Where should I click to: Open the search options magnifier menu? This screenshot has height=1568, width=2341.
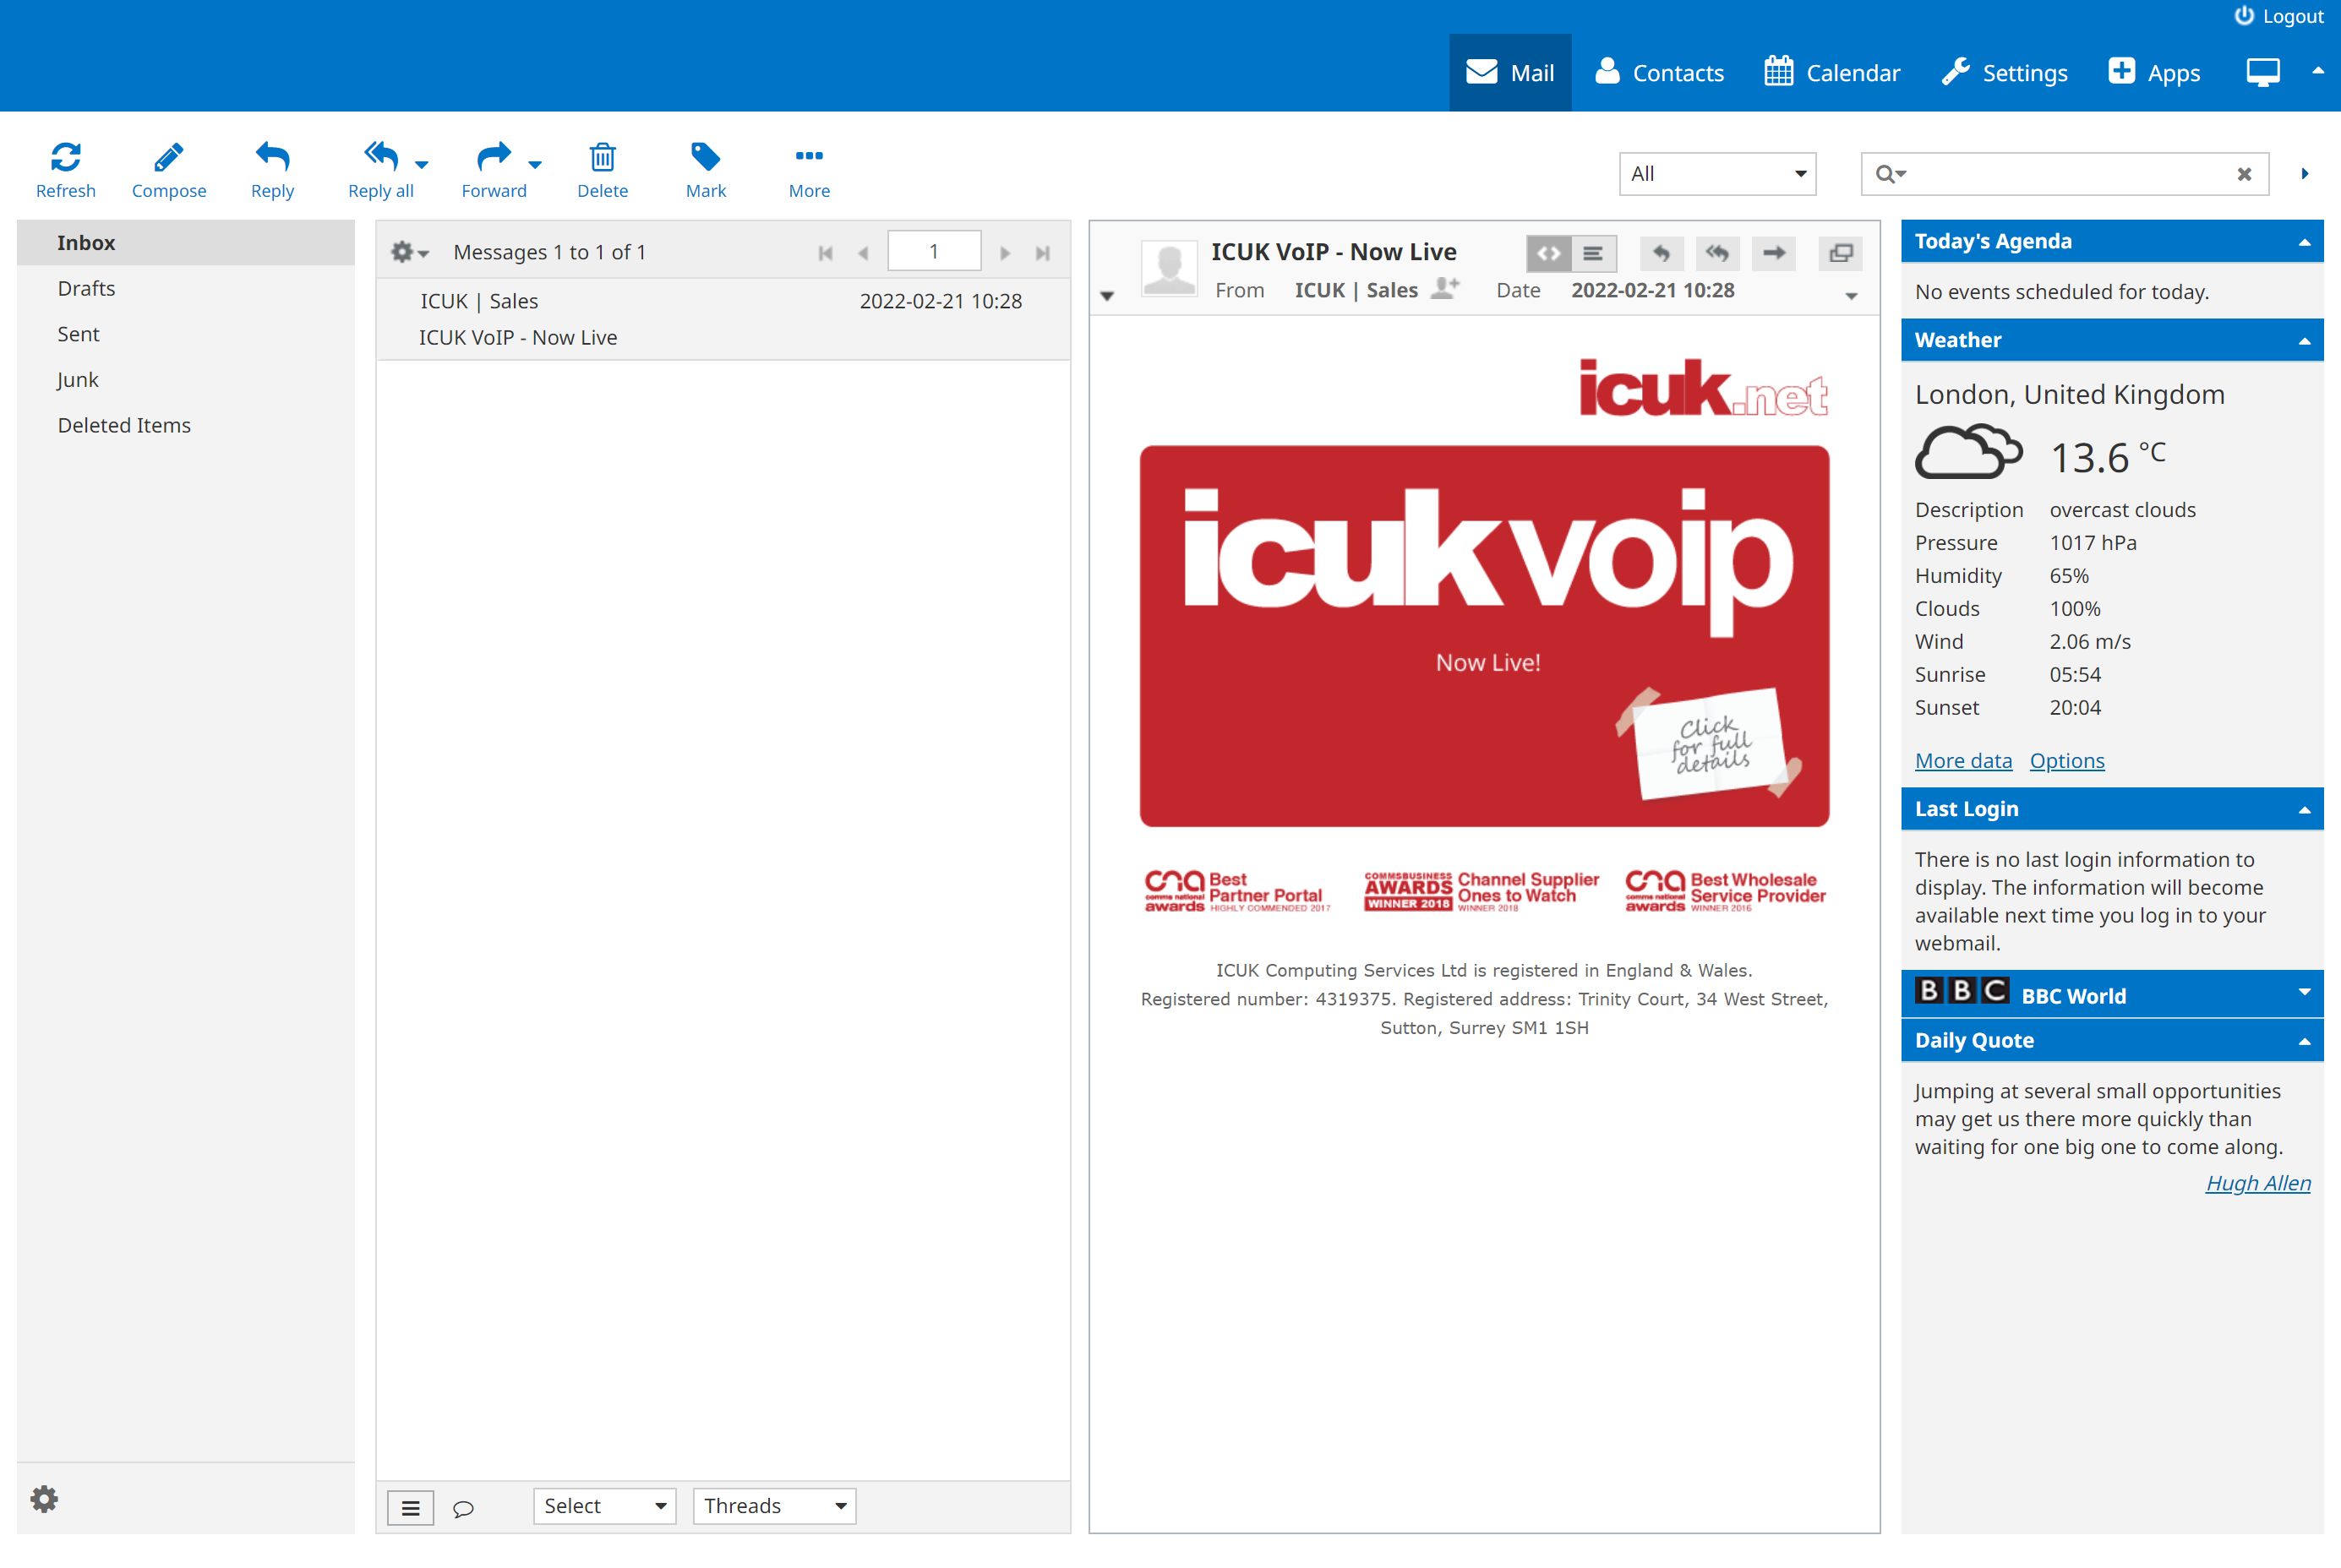pyautogui.click(x=1890, y=174)
